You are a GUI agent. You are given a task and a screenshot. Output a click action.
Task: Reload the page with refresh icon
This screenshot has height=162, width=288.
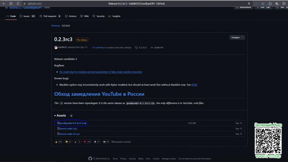coord(18,4)
